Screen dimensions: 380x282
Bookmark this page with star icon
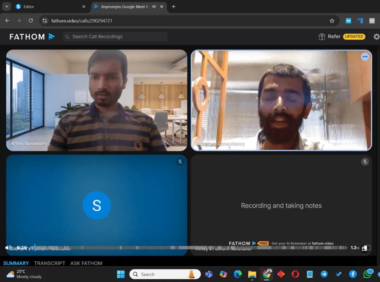coord(332,21)
